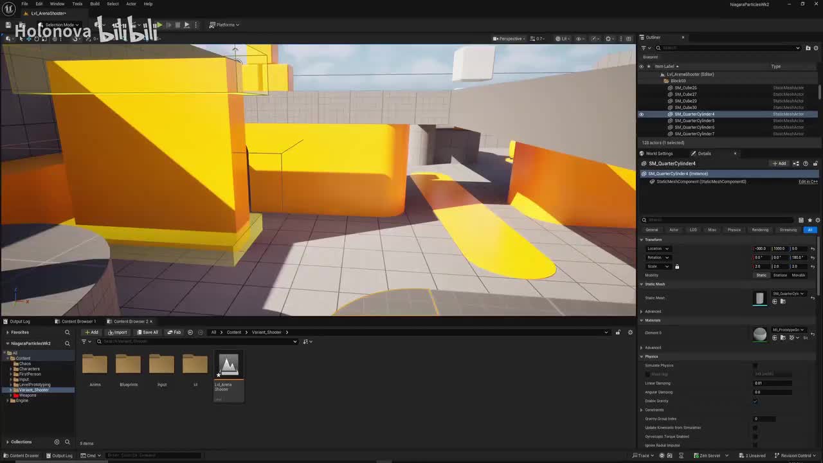
Task: Click the Physics filter button in Details
Action: (x=734, y=230)
